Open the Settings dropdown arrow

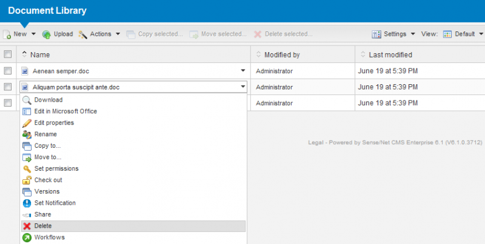coord(413,34)
